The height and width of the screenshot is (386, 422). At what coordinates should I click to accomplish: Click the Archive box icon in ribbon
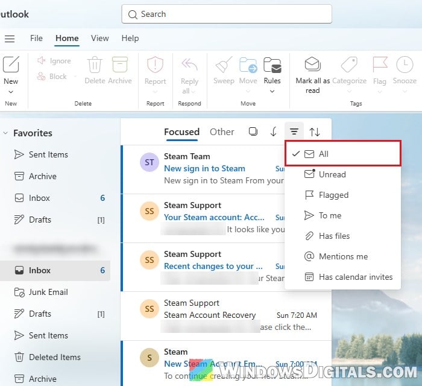(120, 65)
